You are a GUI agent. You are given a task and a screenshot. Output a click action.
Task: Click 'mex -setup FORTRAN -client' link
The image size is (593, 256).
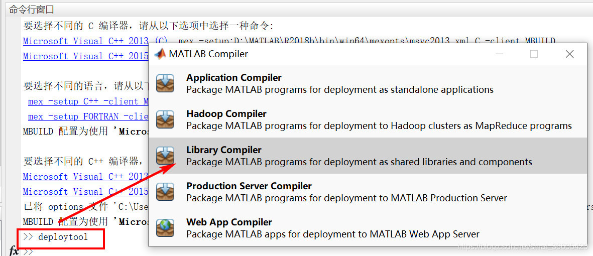(x=88, y=116)
